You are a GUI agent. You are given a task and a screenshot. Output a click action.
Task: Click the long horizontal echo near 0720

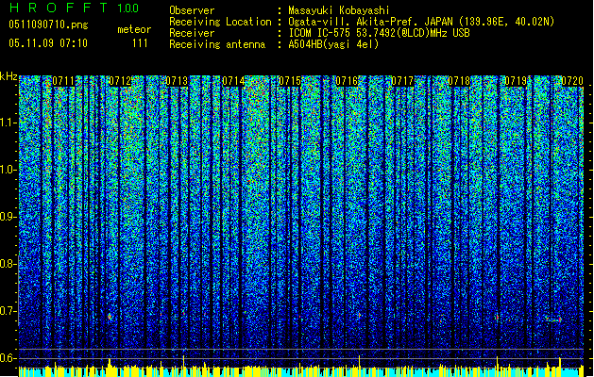click(x=553, y=320)
